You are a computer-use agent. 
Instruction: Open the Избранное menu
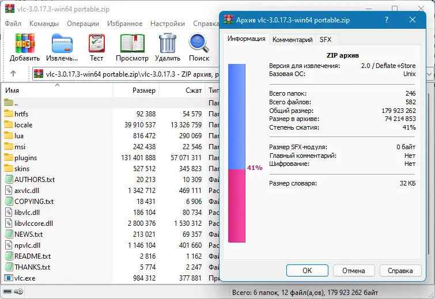[x=125, y=24]
